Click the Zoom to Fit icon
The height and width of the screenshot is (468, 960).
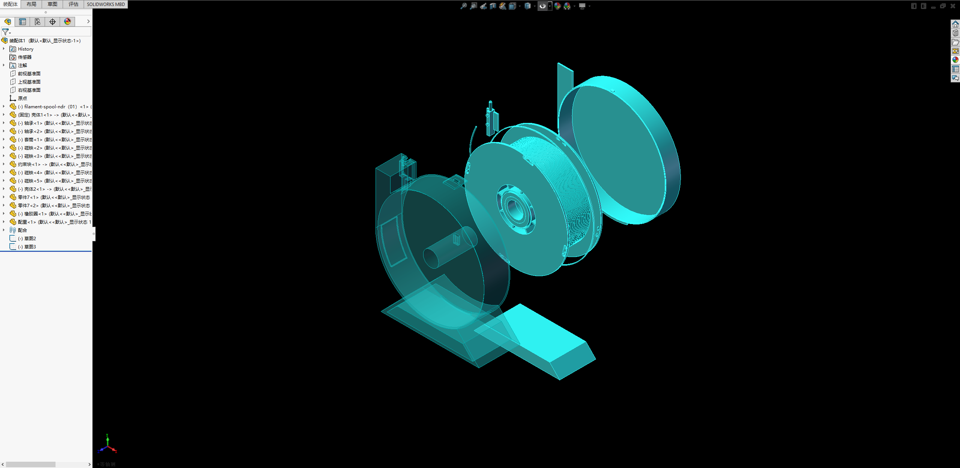click(x=464, y=6)
